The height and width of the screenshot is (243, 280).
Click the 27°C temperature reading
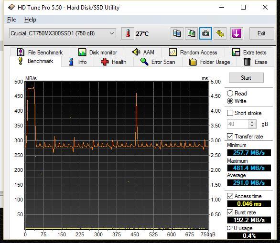[x=142, y=33]
